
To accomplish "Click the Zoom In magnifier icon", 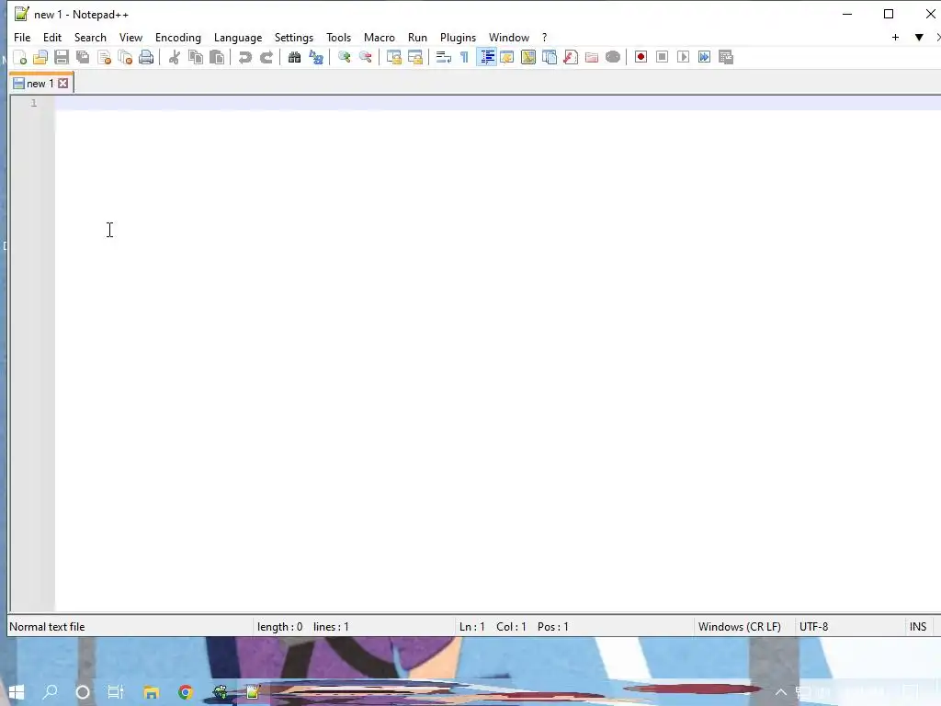I will click(344, 58).
